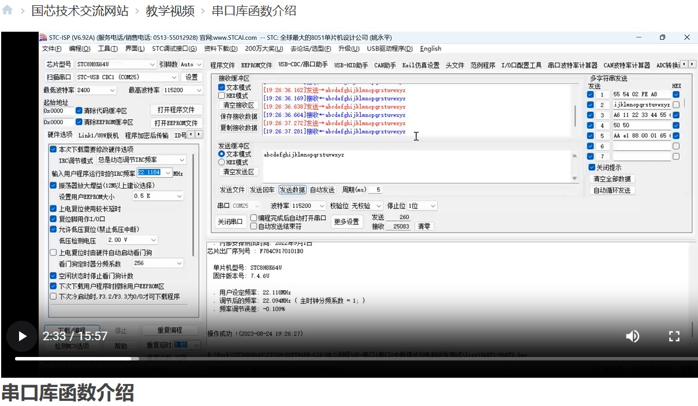The image size is (698, 406).
Task: Open the CAN助手 tab
Action: tap(385, 65)
